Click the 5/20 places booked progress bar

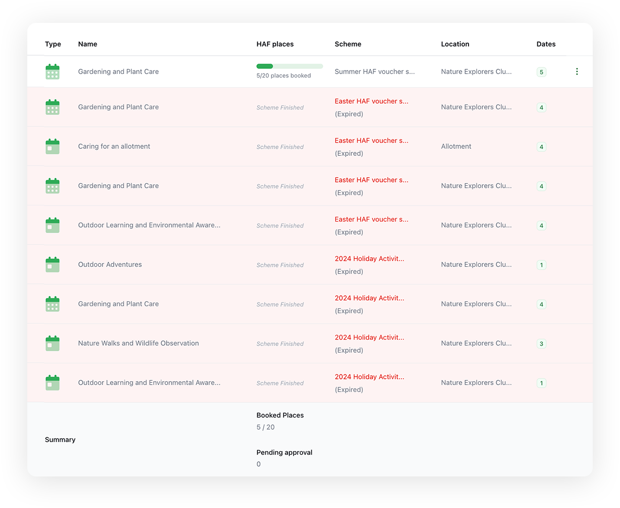tap(290, 66)
